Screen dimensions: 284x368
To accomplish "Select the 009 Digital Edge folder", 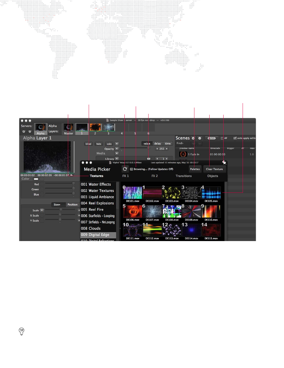I will tap(98, 235).
